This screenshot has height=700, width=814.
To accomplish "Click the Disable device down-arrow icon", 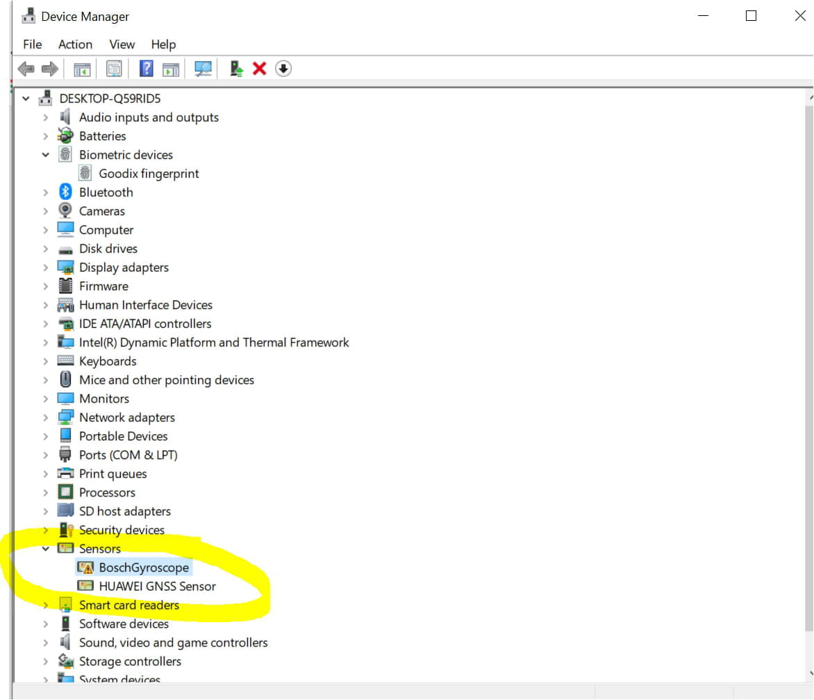I will (283, 69).
